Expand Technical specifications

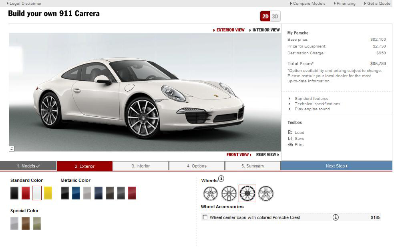pos(317,104)
